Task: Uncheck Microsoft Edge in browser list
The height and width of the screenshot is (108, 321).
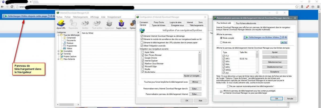Action: (x=143, y=67)
